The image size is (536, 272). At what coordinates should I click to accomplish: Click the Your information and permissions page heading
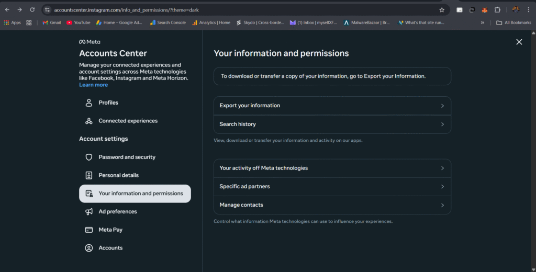click(281, 53)
